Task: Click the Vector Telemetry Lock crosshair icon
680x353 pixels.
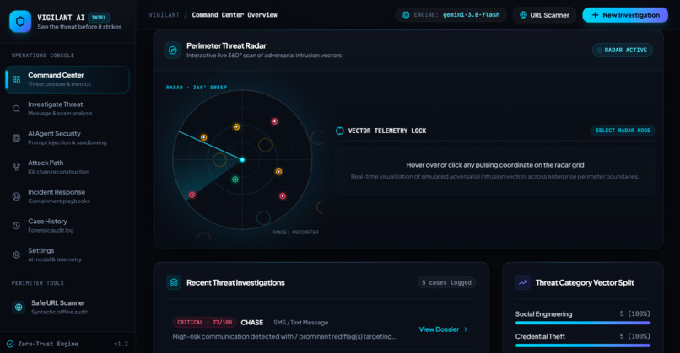Action: [x=339, y=131]
